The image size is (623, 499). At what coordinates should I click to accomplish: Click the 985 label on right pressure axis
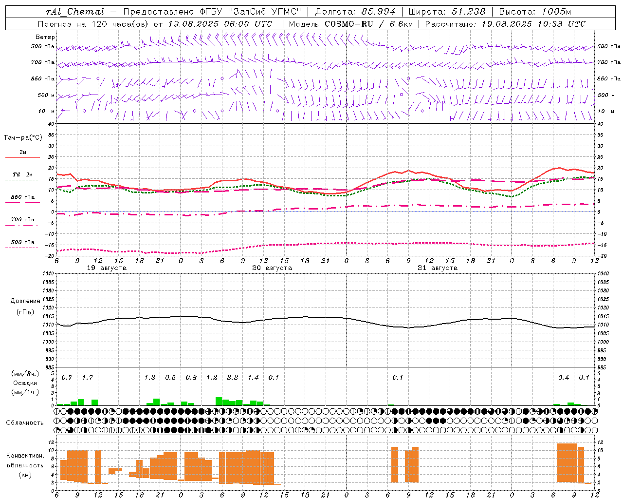click(603, 367)
